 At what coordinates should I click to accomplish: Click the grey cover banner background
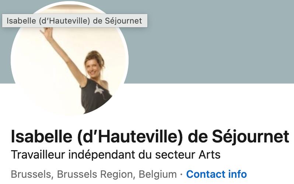[210, 42]
